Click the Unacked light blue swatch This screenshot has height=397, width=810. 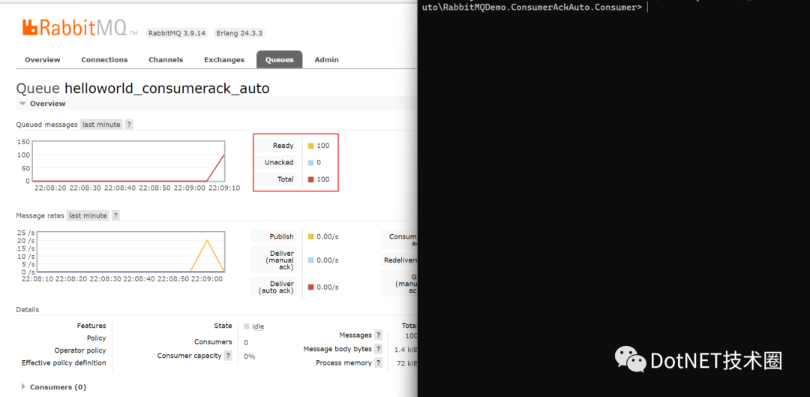311,162
